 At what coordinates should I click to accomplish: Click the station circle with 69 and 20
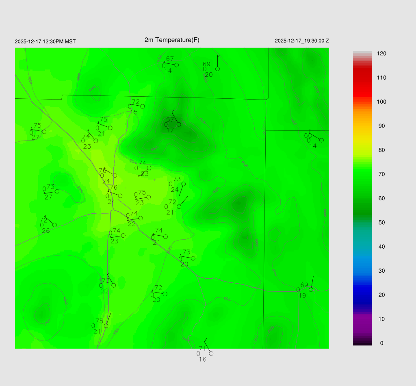[217, 69]
